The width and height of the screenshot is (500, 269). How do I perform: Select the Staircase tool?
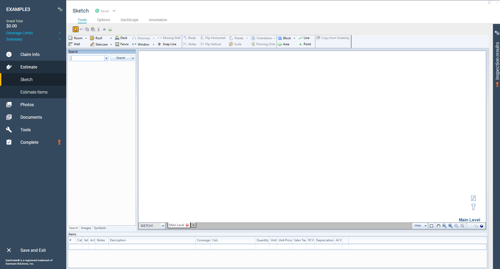pos(99,44)
